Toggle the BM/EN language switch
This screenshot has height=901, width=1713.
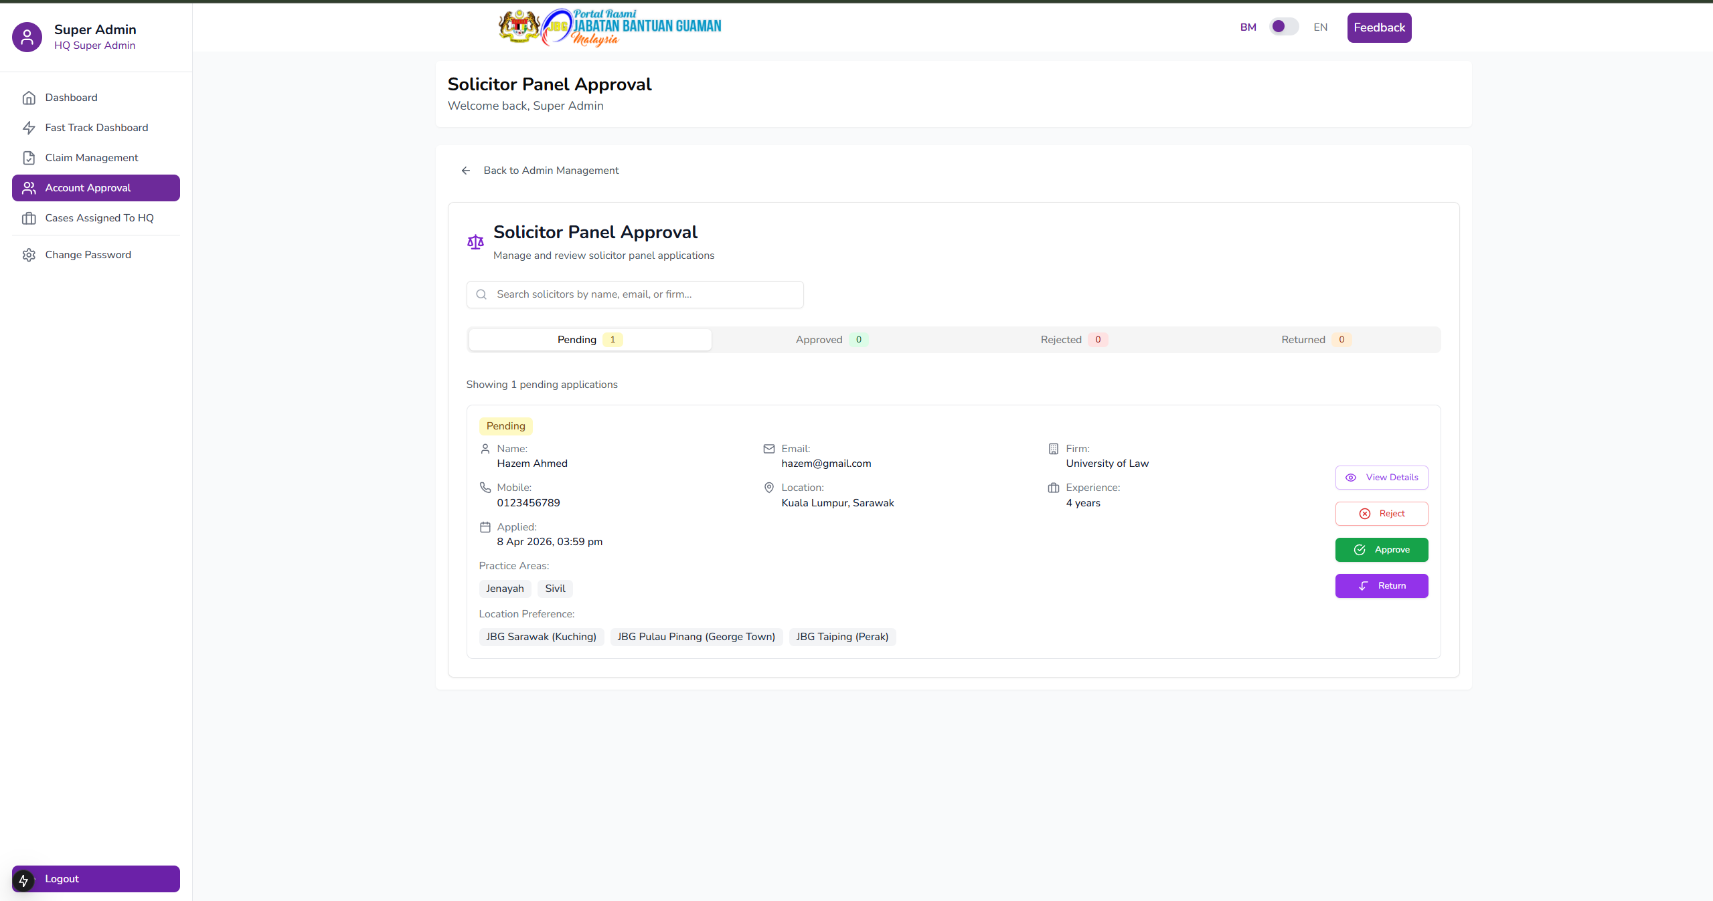click(x=1283, y=27)
